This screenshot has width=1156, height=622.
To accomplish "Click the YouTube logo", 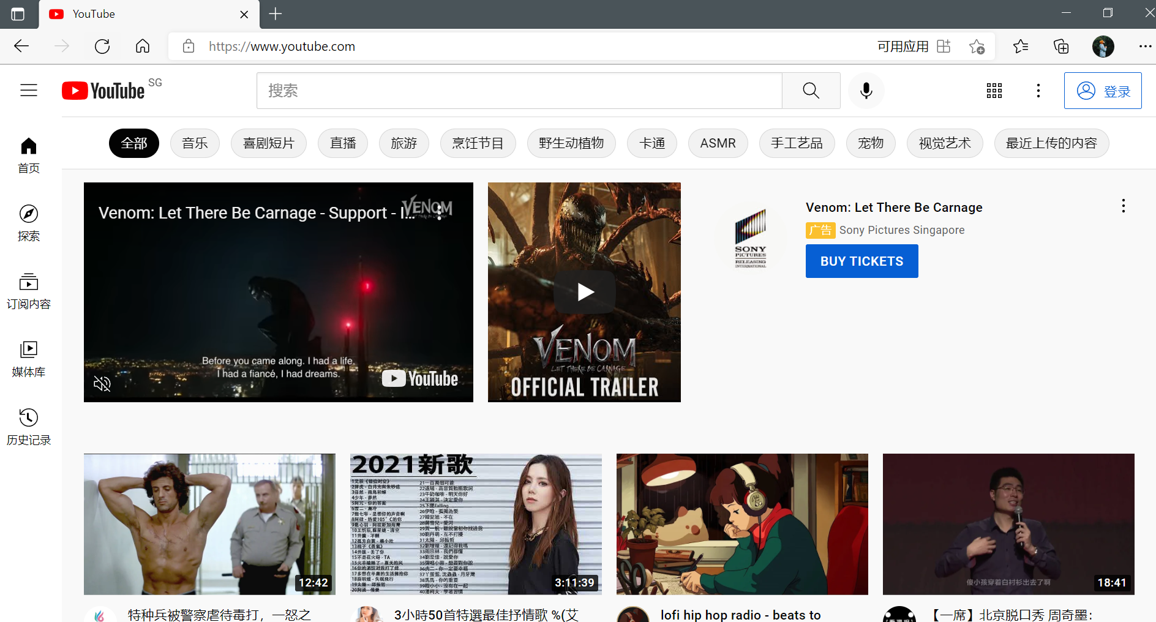I will 104,91.
